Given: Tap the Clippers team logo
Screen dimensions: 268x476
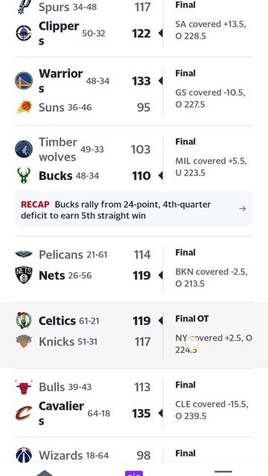Looking at the screenshot, I should click(x=24, y=33).
